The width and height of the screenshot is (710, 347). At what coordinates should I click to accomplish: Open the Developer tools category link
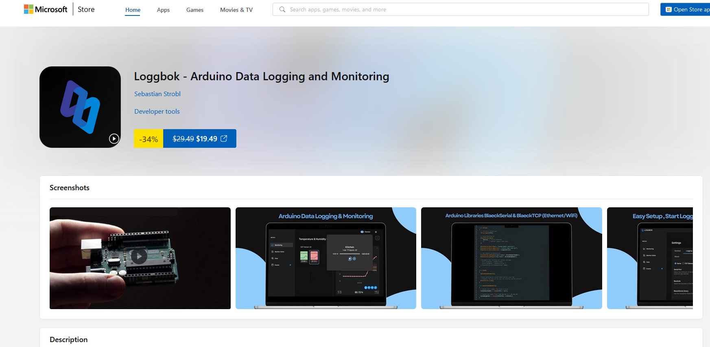point(157,111)
